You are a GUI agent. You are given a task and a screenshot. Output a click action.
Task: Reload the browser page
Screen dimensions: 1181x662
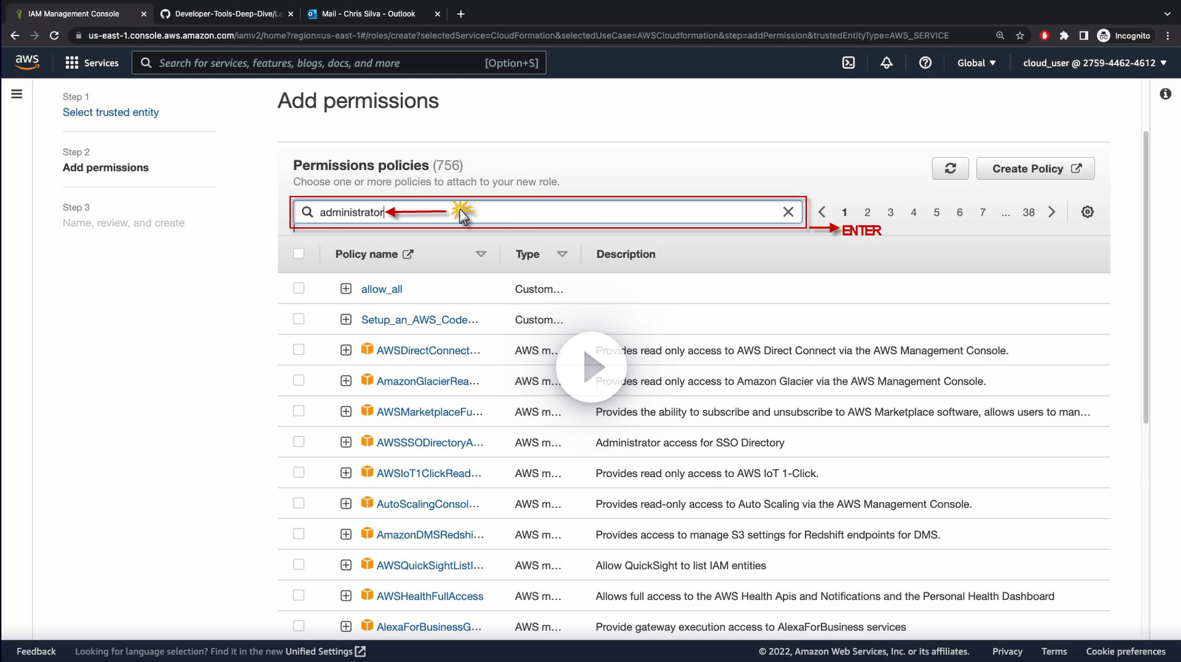(55, 35)
